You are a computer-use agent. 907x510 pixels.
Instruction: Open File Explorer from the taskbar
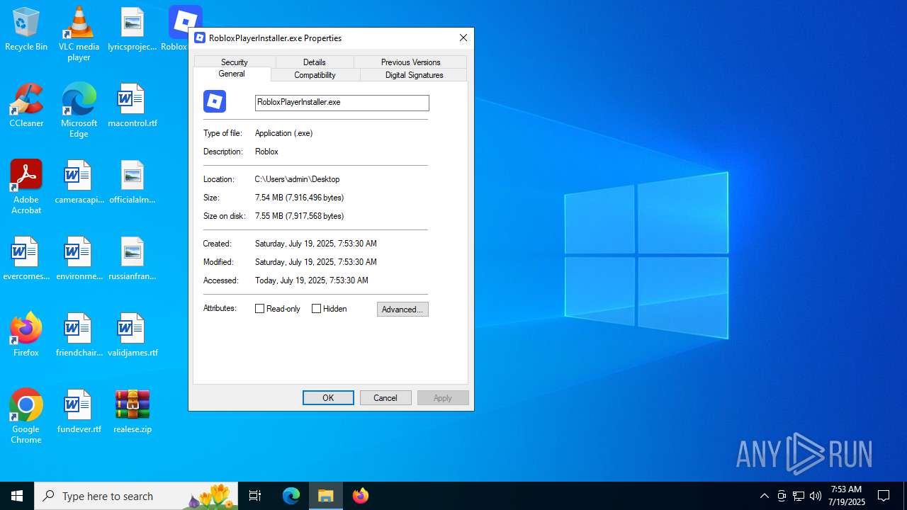coord(326,496)
